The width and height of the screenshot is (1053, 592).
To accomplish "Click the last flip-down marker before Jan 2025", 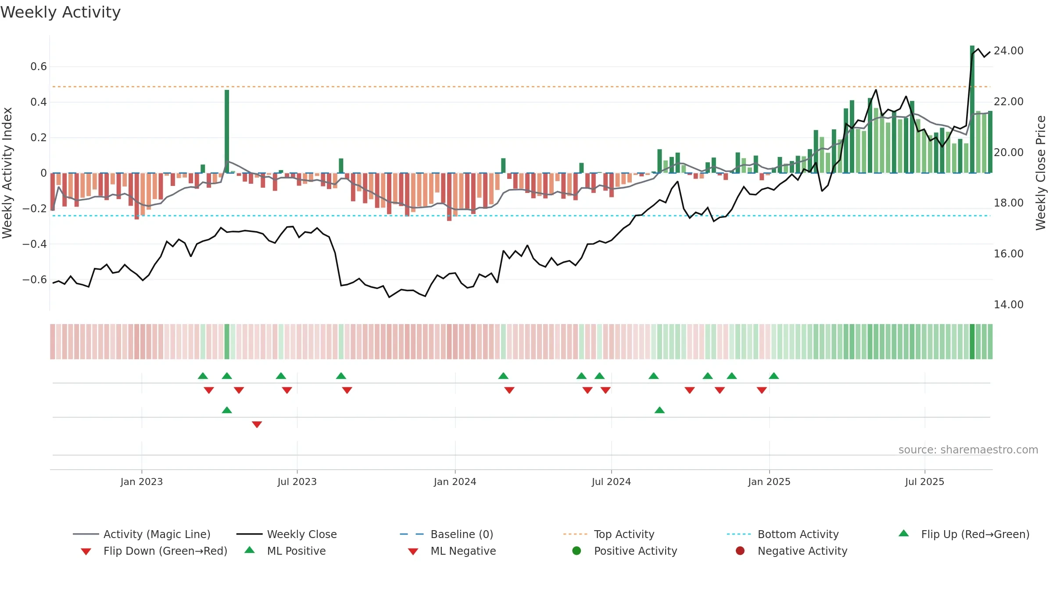I will pos(762,390).
